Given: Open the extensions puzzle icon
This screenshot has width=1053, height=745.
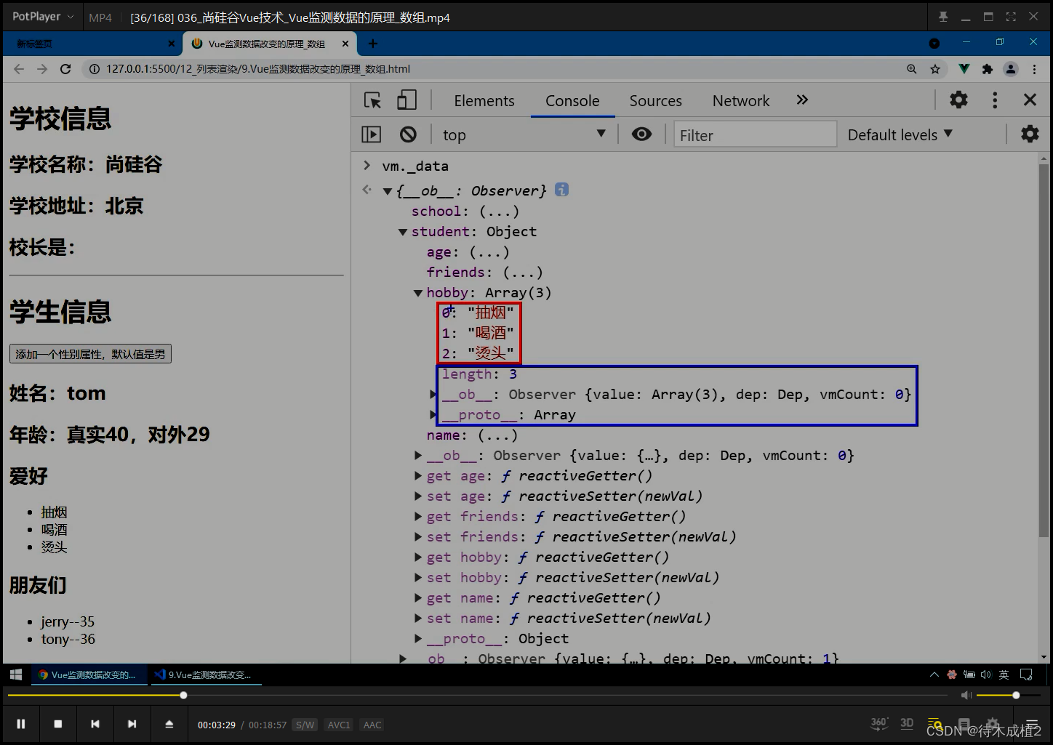Looking at the screenshot, I should [x=987, y=69].
